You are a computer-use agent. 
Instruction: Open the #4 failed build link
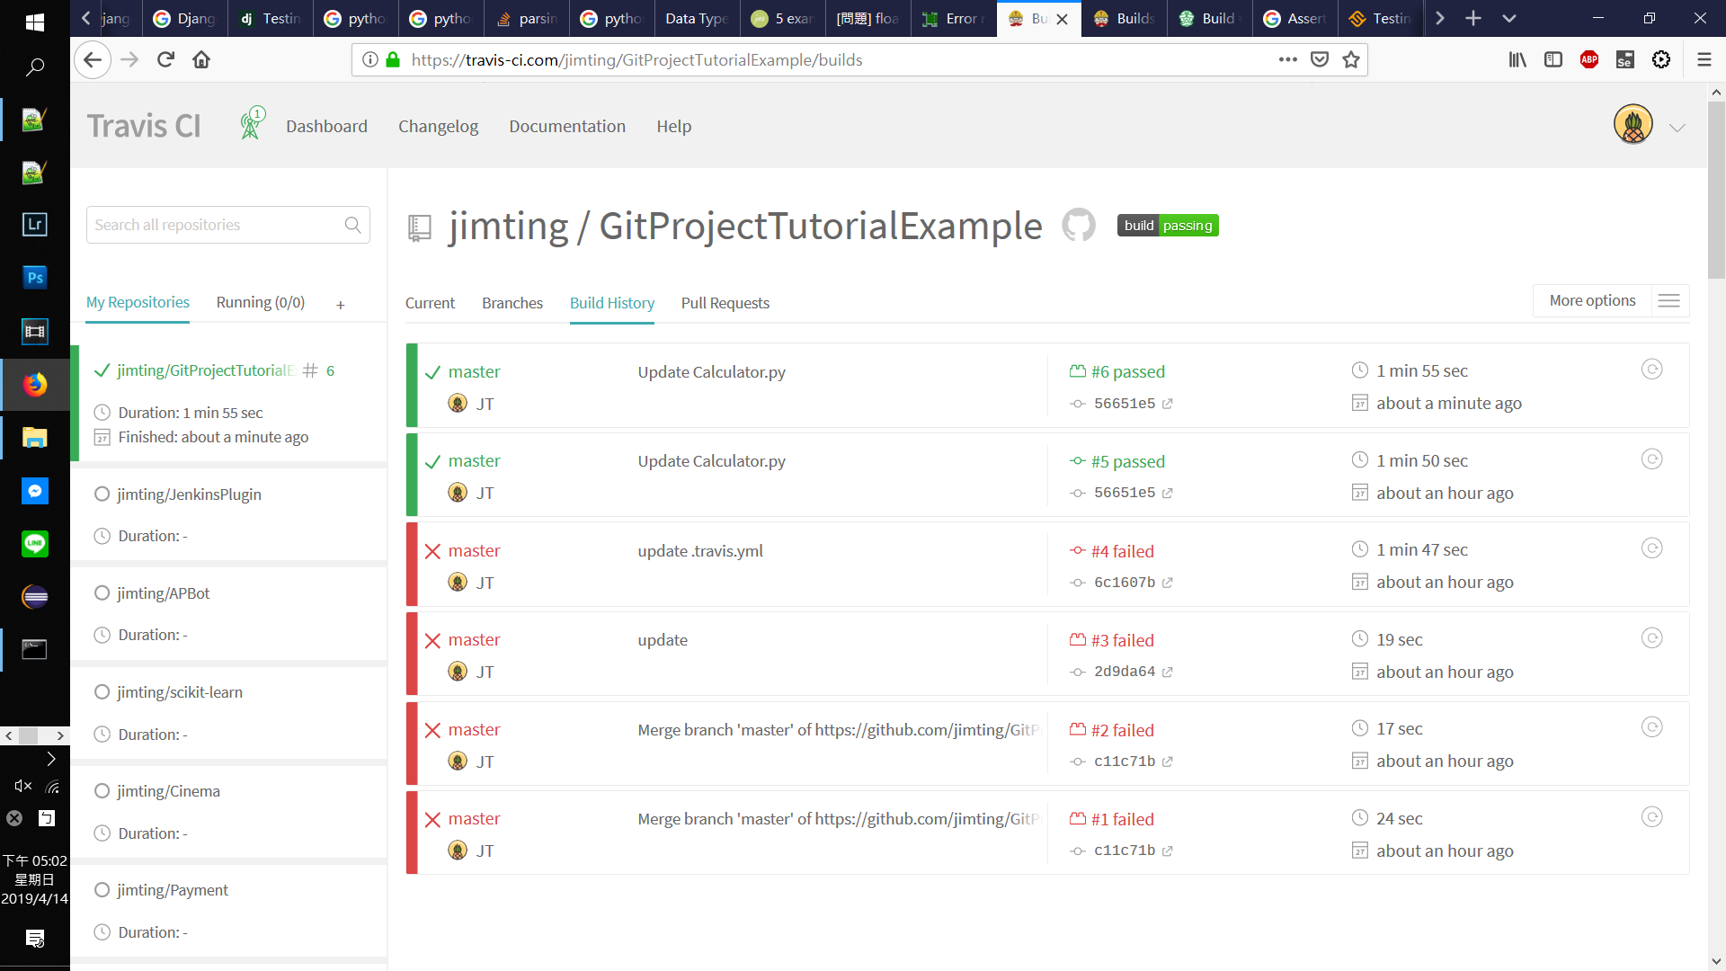coord(1122,551)
